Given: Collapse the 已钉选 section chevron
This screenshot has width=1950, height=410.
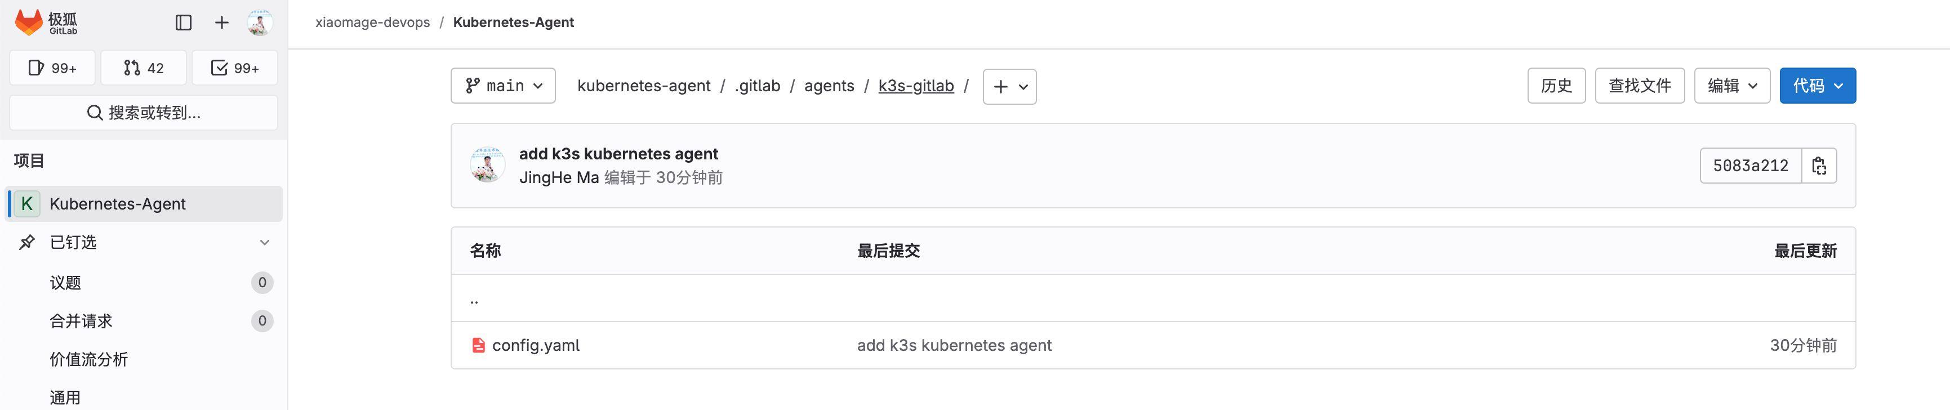Looking at the screenshot, I should tap(264, 242).
